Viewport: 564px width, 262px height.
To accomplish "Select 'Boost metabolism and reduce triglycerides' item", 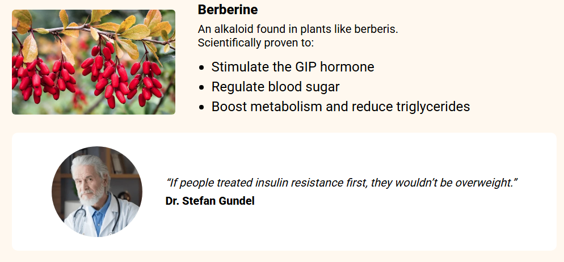I will tap(340, 107).
